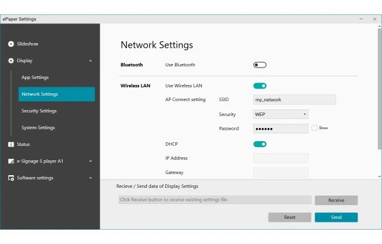Disable the DHCP toggle switch
The height and width of the screenshot is (244, 382).
260,144
